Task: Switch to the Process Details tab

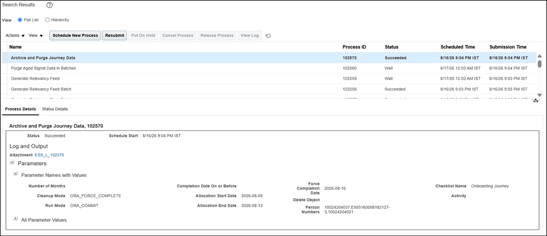Action: (x=20, y=109)
